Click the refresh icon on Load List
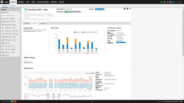This screenshot has width=184, height=103. (x=25, y=62)
